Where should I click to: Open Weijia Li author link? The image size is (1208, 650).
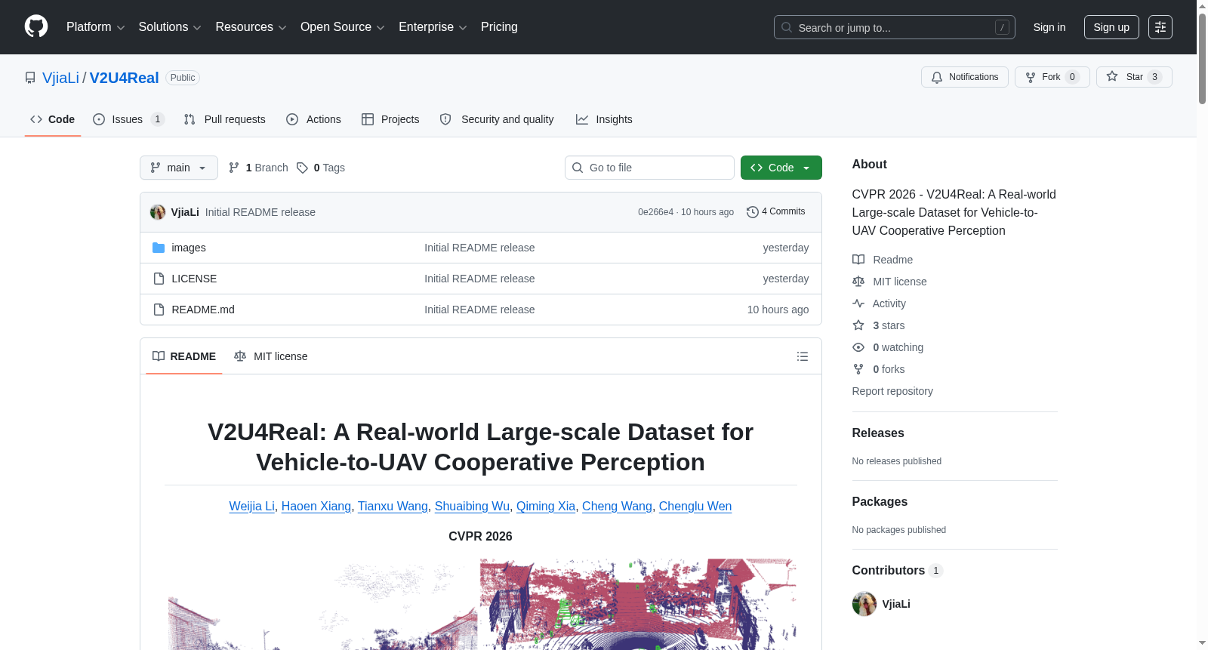pyautogui.click(x=252, y=506)
